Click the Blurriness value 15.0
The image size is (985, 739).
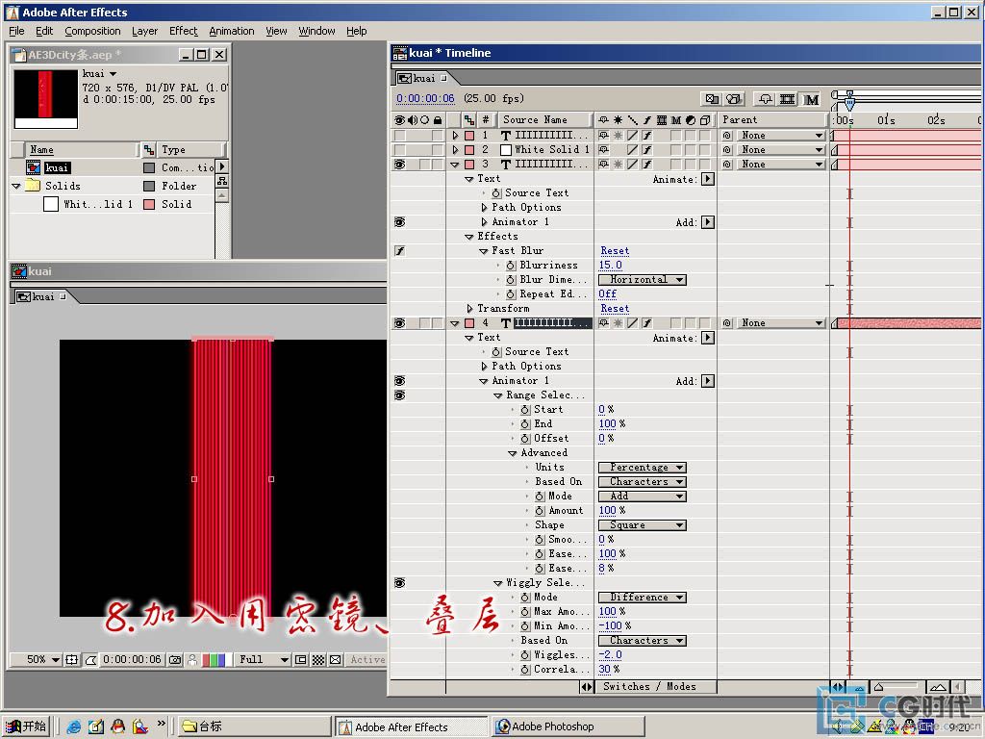(610, 266)
